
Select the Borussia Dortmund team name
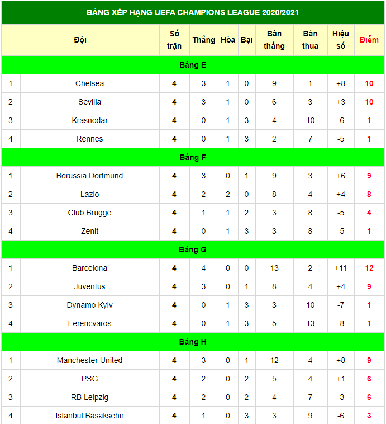89,176
